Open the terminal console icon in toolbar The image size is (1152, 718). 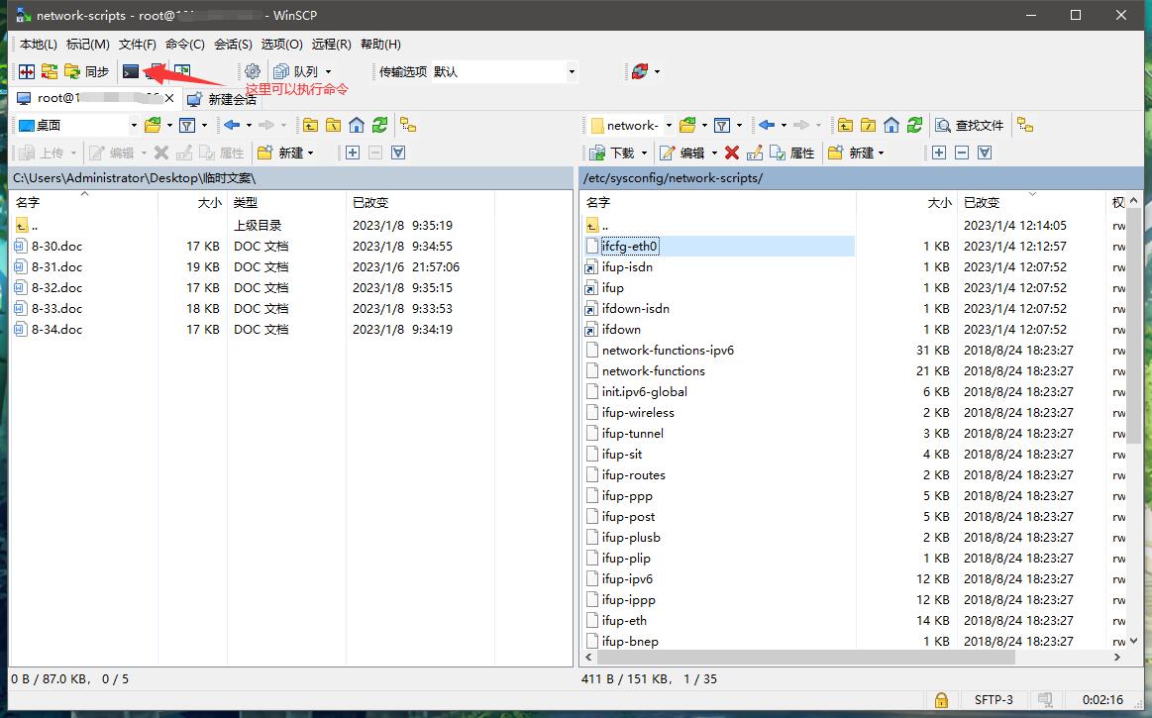pos(131,71)
